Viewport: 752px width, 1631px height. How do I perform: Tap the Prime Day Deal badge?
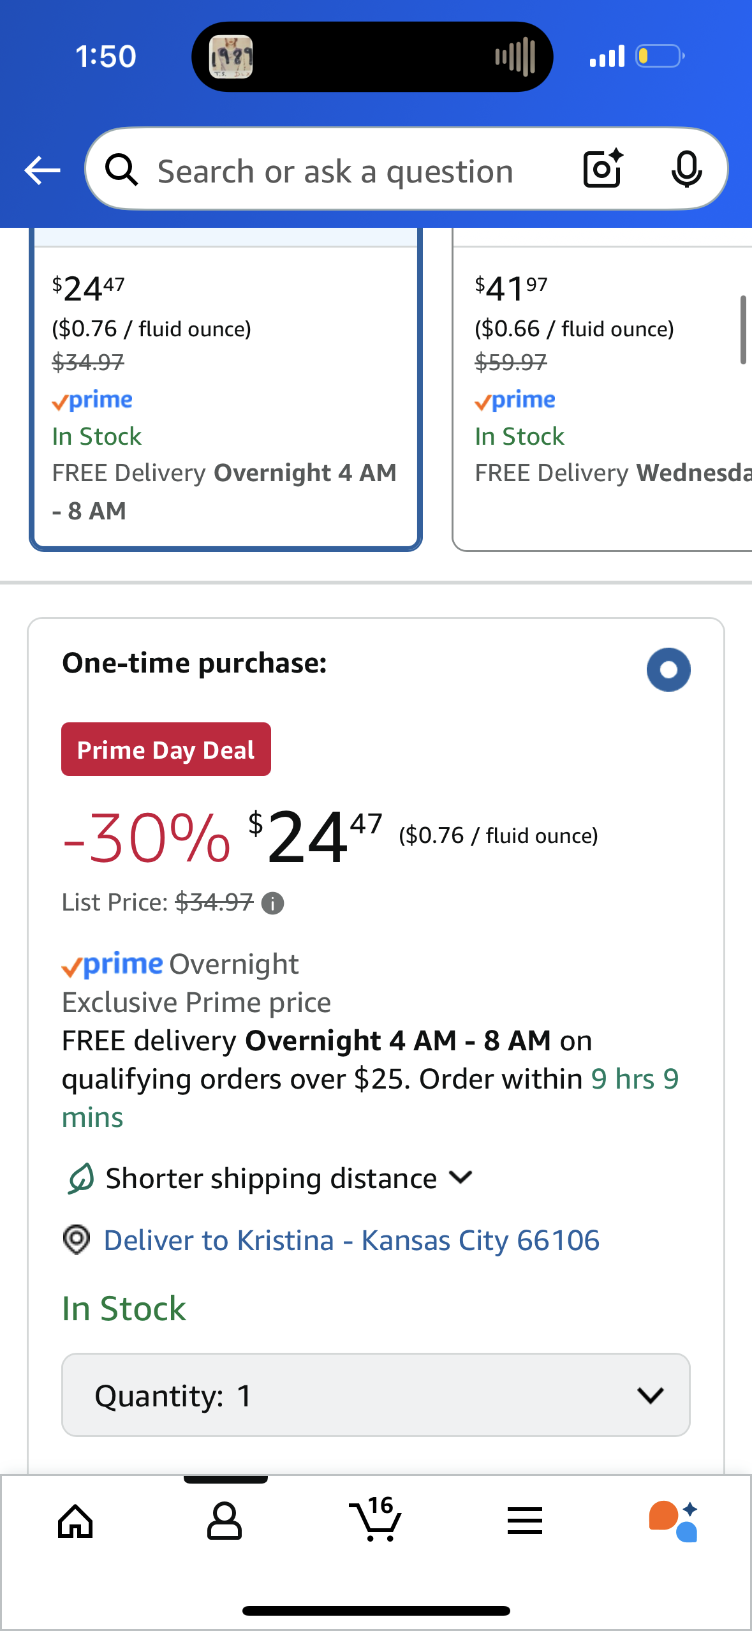pyautogui.click(x=166, y=749)
